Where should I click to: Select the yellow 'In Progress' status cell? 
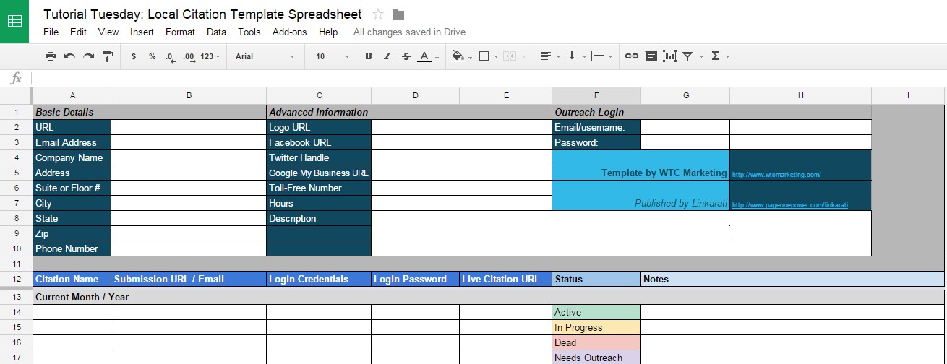coord(596,327)
